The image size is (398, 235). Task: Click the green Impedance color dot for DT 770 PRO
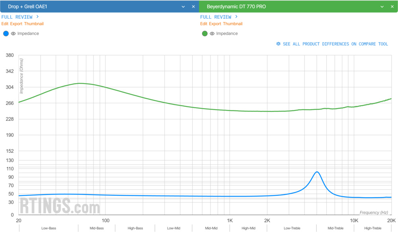point(205,33)
